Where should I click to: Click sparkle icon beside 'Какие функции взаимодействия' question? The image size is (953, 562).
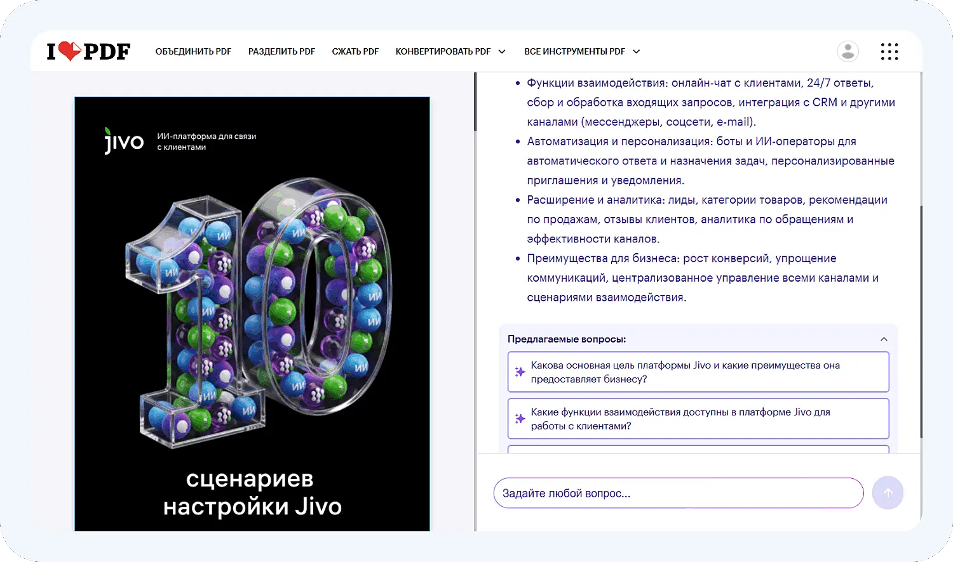[520, 419]
